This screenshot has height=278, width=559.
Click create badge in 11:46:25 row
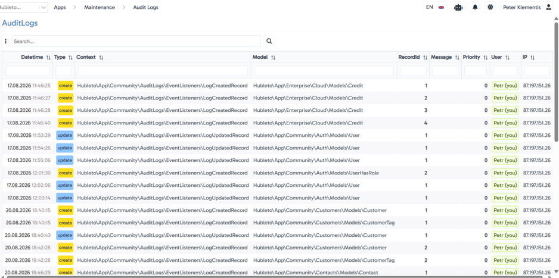pos(66,86)
